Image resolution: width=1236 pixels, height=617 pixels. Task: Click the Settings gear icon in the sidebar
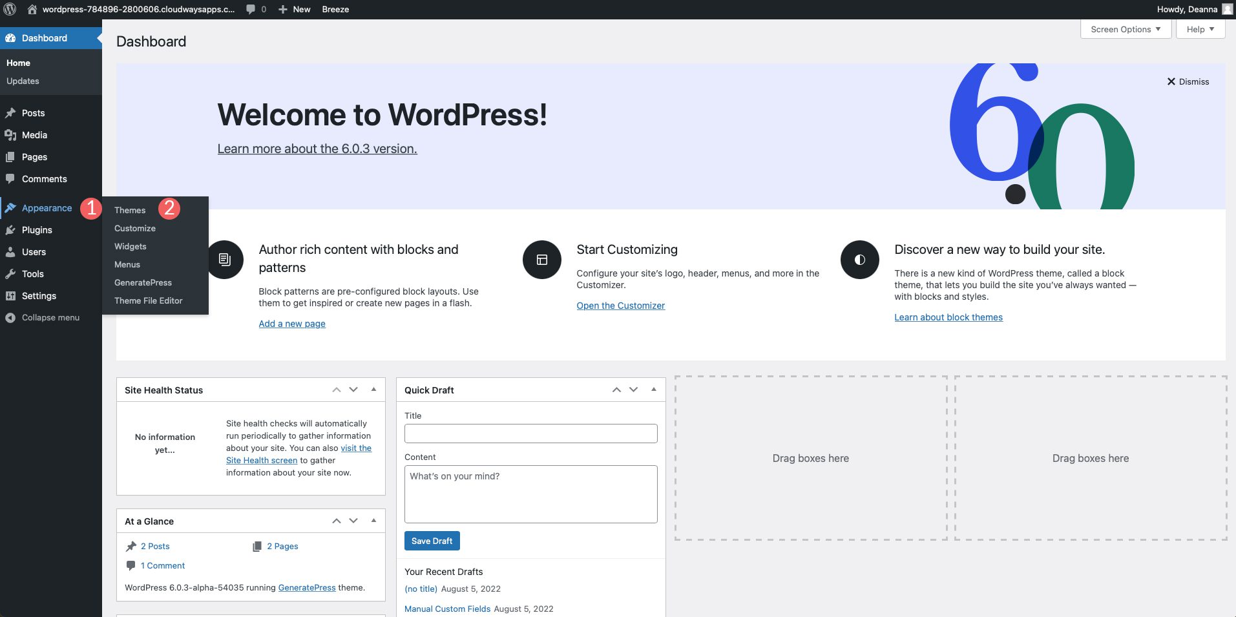tap(11, 296)
